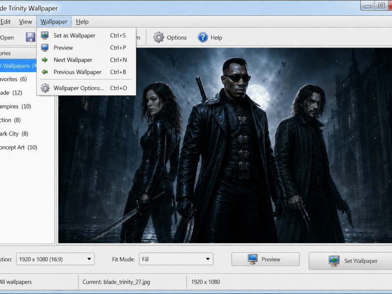392x294 pixels.
Task: Click the monitor icon on Preview button
Action: [x=252, y=259]
